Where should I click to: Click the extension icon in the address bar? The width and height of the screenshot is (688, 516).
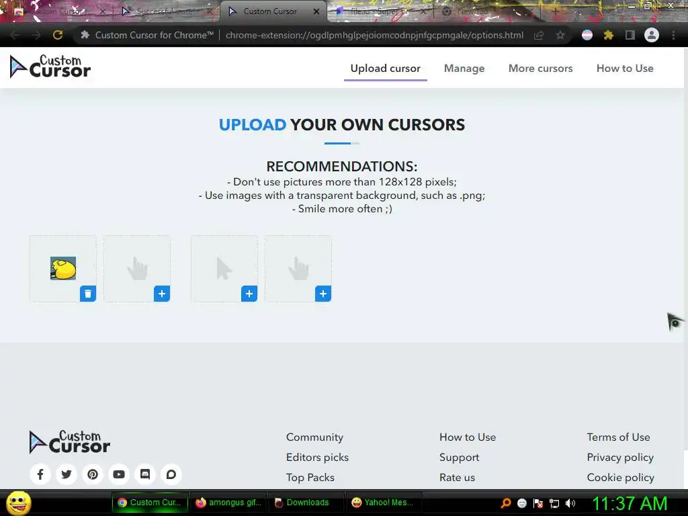tap(85, 35)
